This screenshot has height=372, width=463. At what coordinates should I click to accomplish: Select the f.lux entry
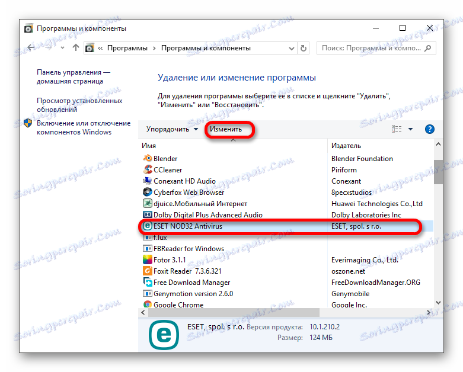[160, 237]
